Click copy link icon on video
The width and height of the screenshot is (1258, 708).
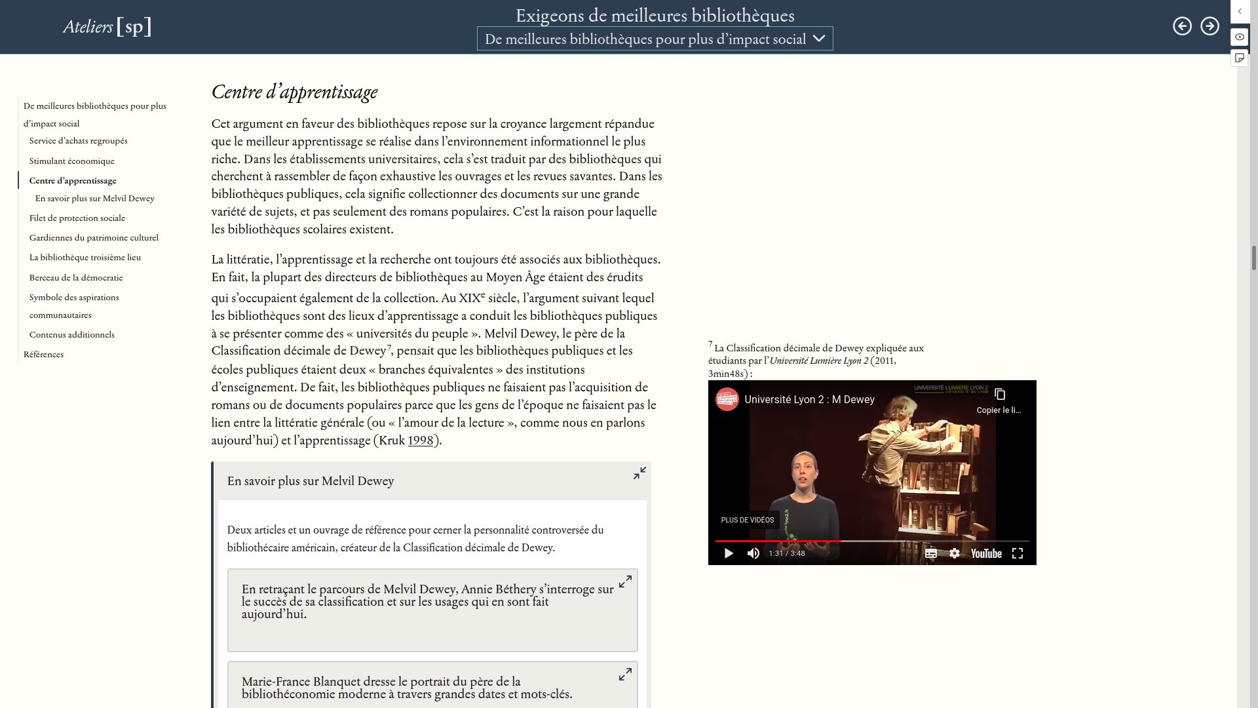click(x=1000, y=395)
